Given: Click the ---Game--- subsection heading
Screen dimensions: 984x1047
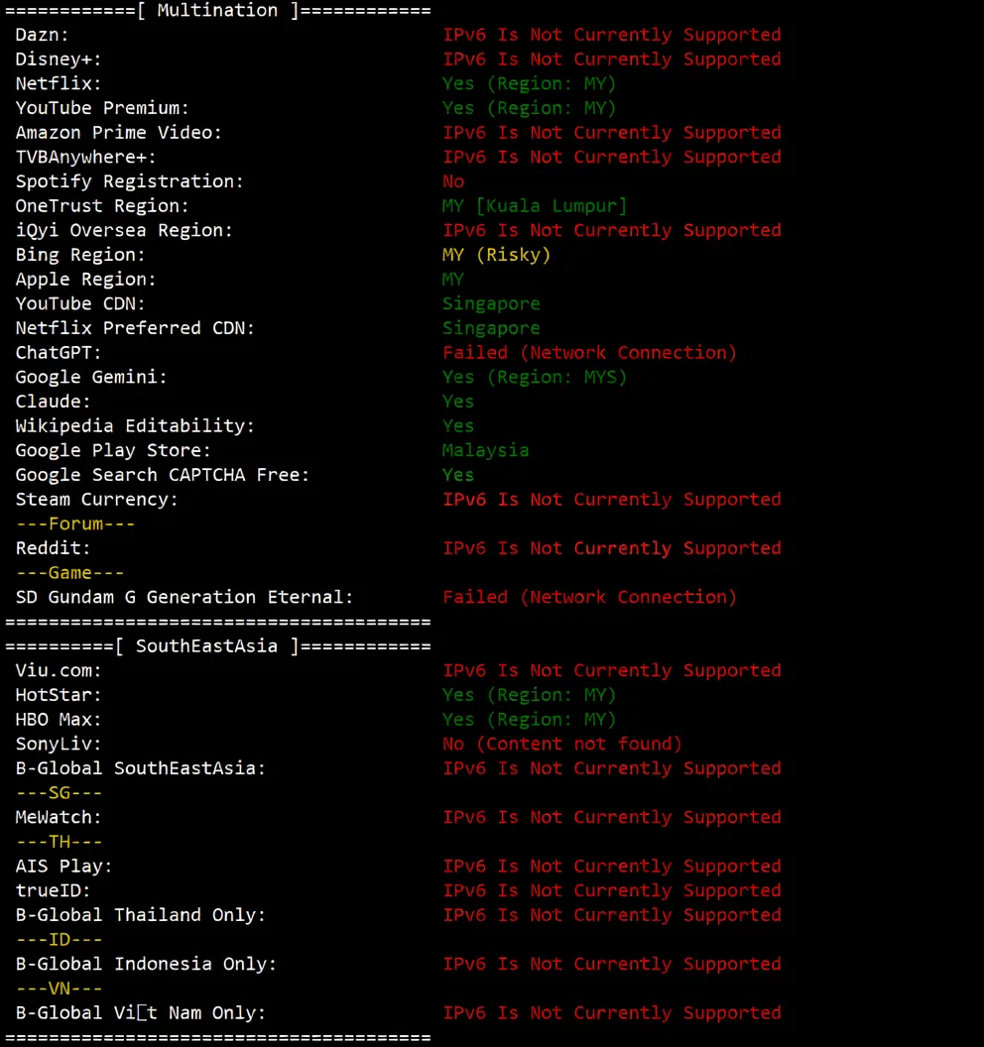Looking at the screenshot, I should (x=69, y=573).
